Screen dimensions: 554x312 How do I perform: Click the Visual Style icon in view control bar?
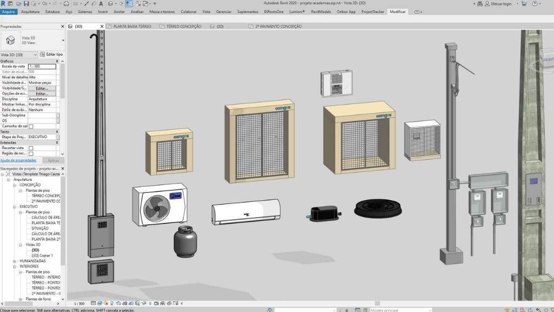point(100,304)
